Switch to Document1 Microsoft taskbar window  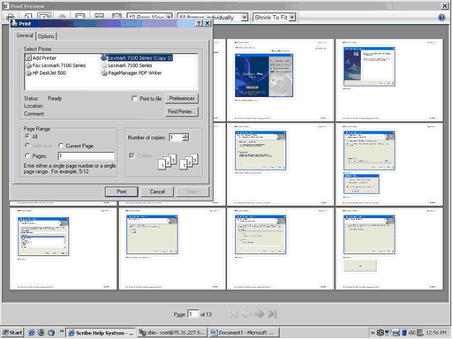[x=245, y=333]
